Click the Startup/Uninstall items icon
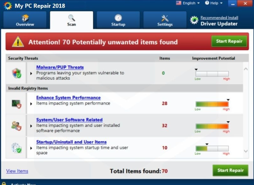The height and width of the screenshot is (185, 254). point(16,148)
